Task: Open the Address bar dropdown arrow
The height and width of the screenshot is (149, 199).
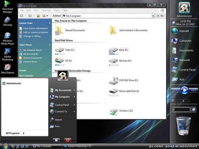Action: tap(153, 16)
